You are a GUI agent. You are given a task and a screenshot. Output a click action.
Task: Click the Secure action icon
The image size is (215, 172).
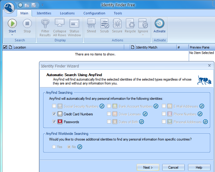[117, 23]
